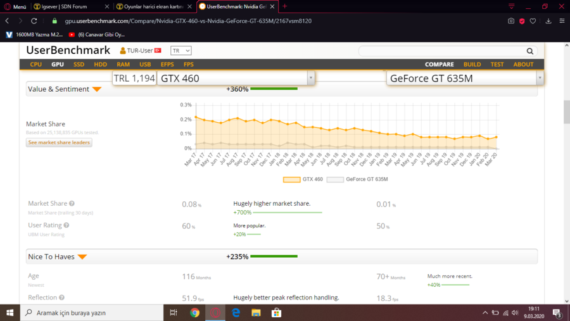Click the site security padlock icon
The width and height of the screenshot is (570, 321).
(54, 21)
